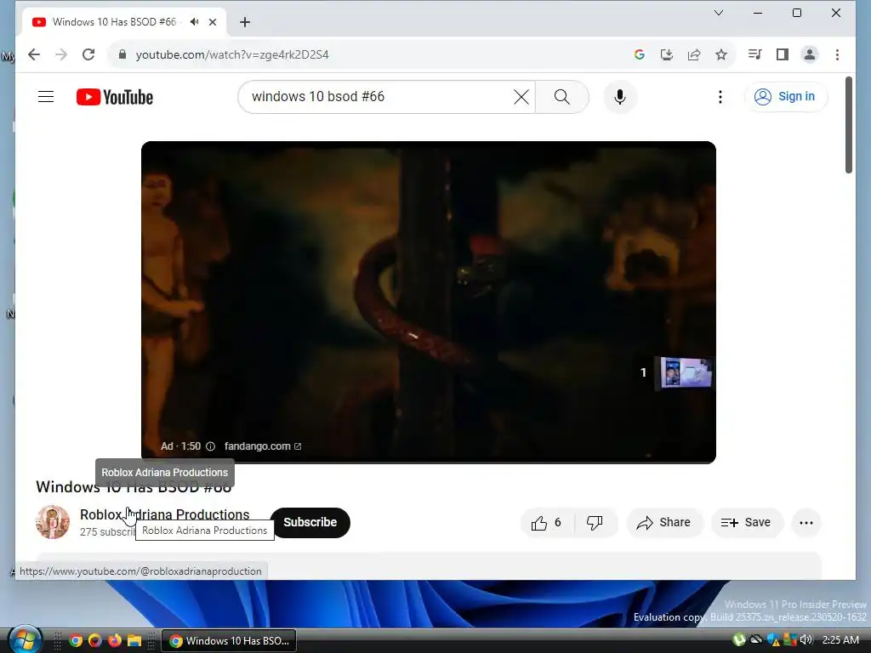Screen dimensions: 871x653
Task: Like the video
Action: [x=547, y=523]
